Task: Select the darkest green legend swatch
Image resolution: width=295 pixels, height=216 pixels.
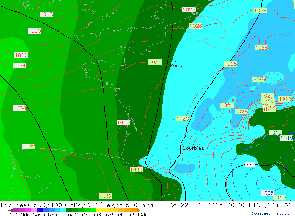Action: (69, 210)
